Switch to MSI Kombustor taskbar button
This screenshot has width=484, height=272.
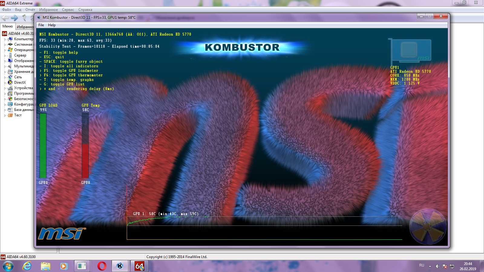(x=120, y=266)
